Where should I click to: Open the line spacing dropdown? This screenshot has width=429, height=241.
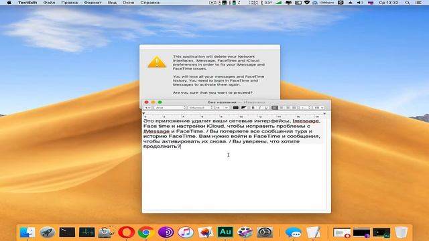point(306,108)
